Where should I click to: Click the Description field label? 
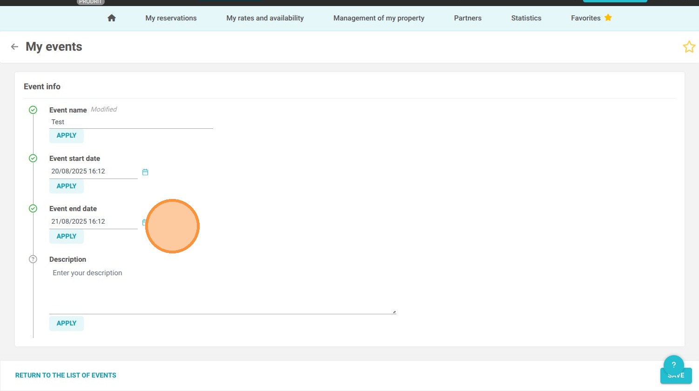[67, 259]
